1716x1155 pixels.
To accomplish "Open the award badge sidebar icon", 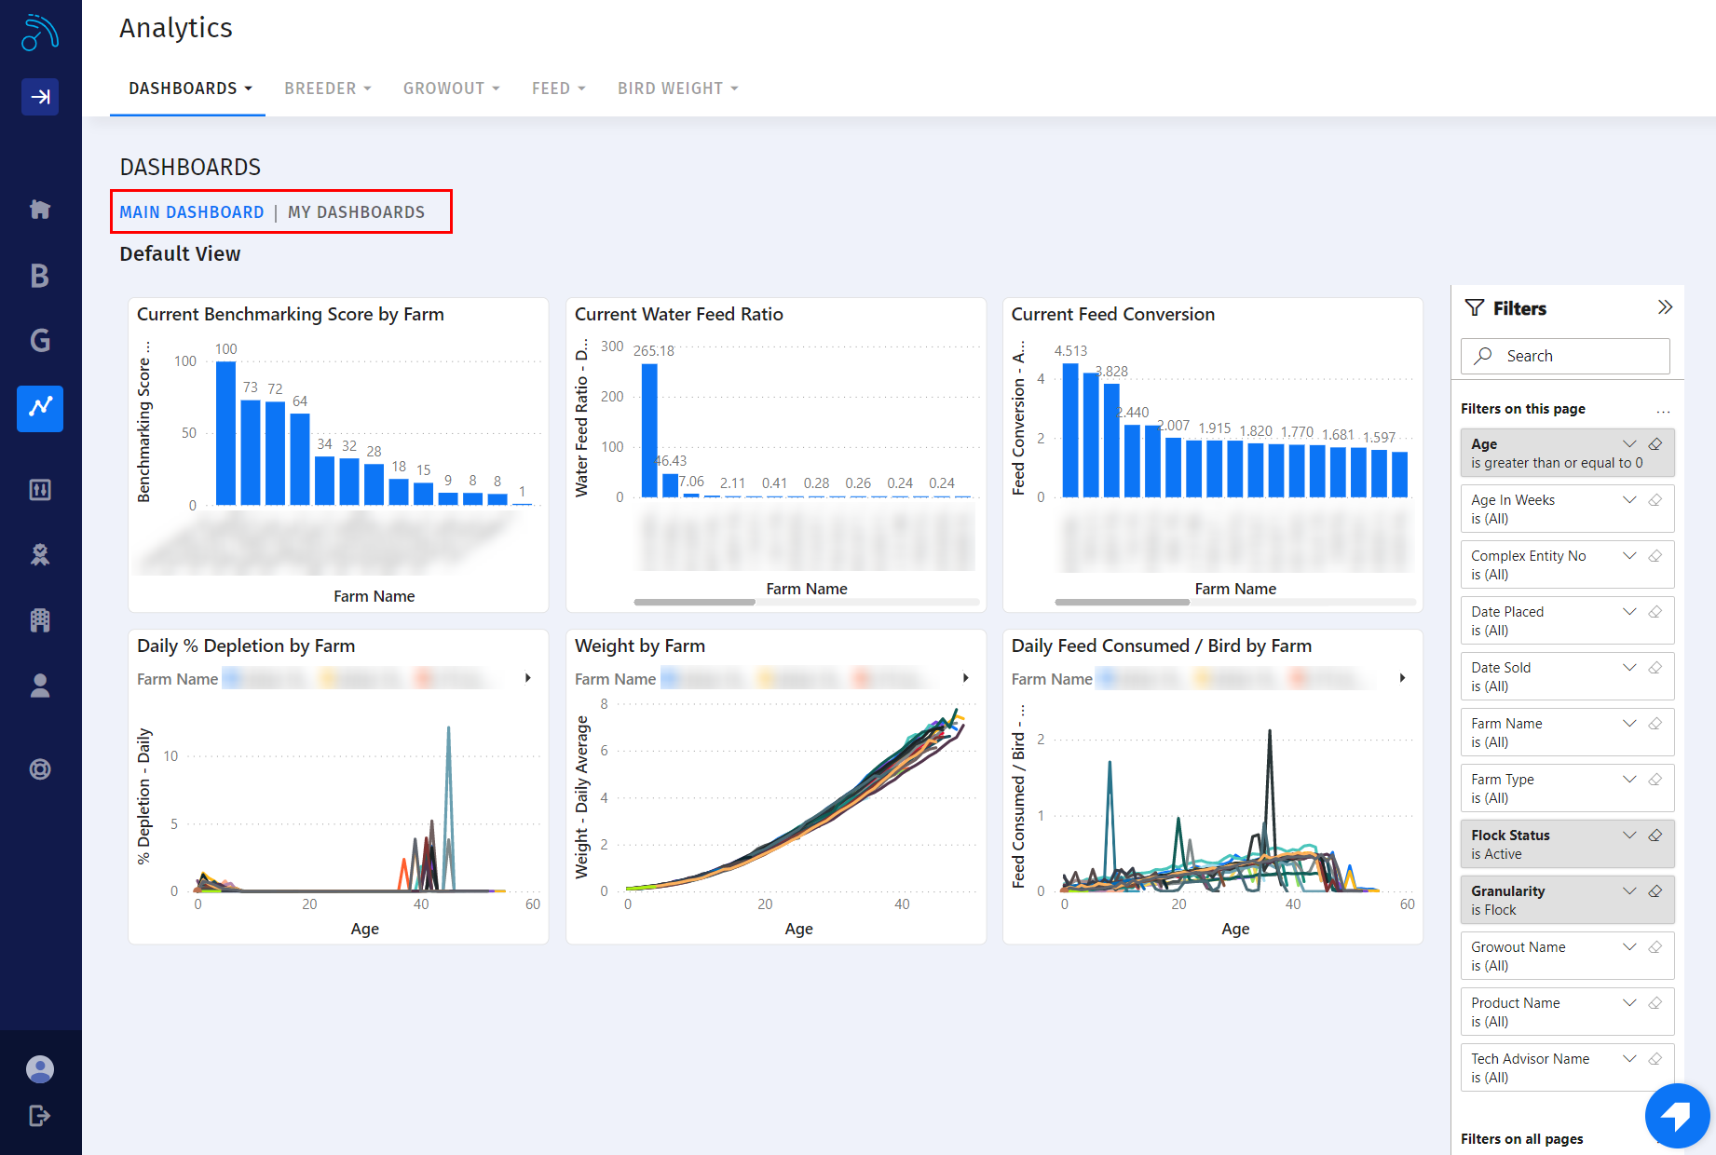I will coord(40,555).
